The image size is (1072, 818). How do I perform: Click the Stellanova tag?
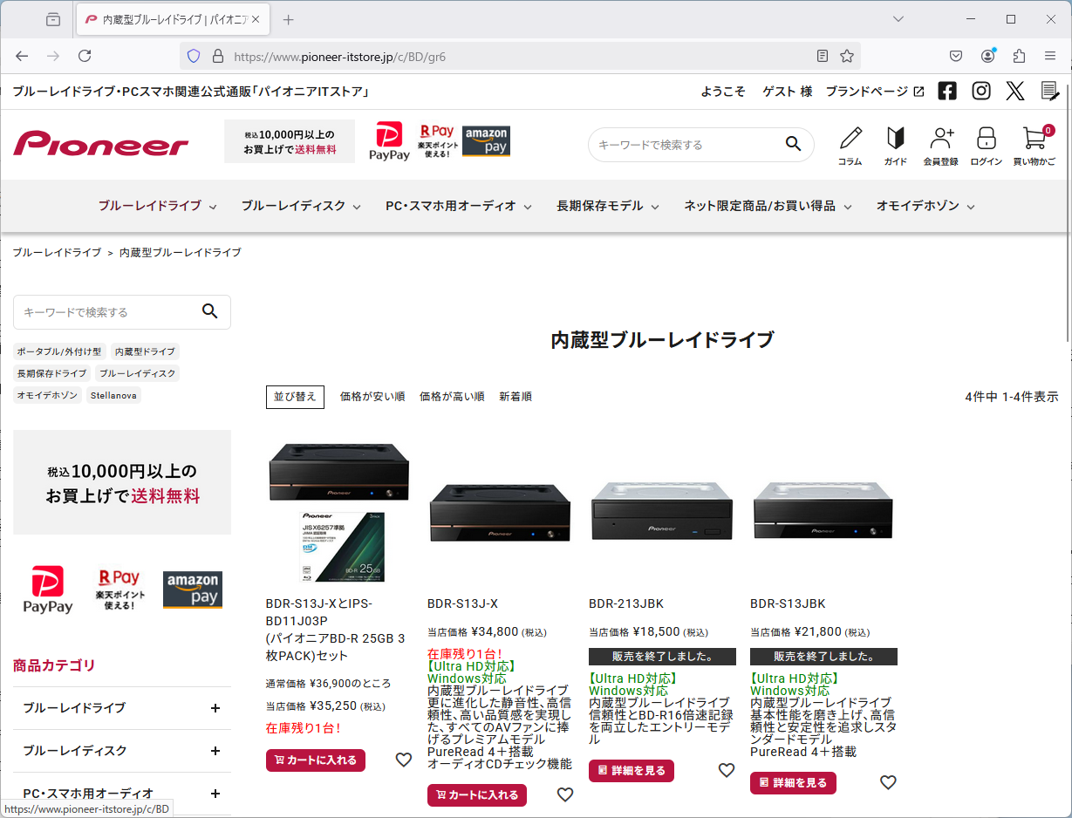(x=113, y=395)
